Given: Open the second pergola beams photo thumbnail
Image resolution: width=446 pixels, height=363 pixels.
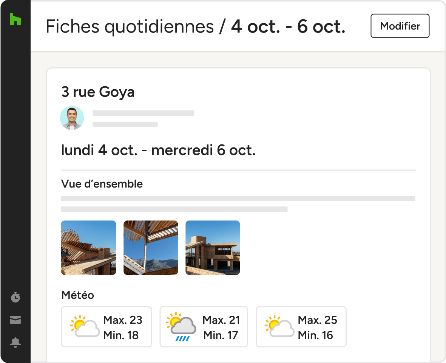Looking at the screenshot, I should (151, 248).
